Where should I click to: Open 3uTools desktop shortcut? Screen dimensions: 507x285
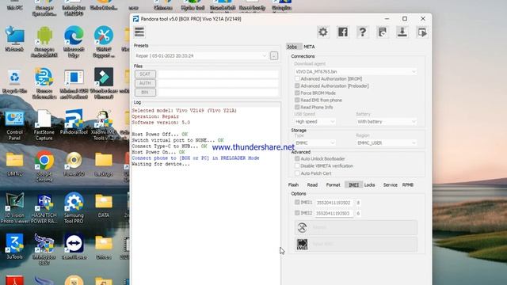(14, 247)
